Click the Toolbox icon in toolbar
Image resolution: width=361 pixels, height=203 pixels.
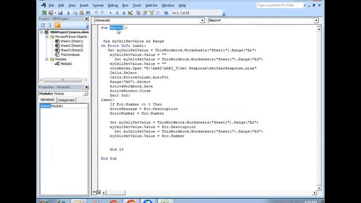click(x=158, y=13)
